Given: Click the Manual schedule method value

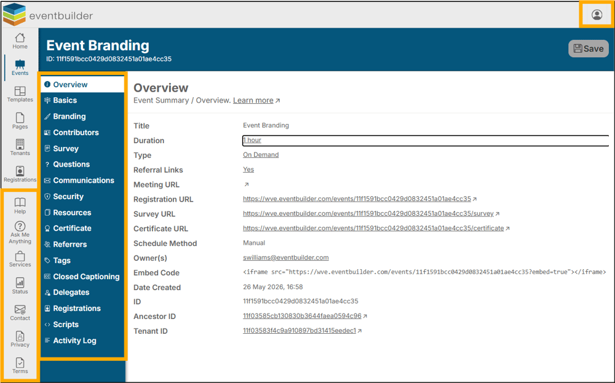Looking at the screenshot, I should click(x=254, y=243).
